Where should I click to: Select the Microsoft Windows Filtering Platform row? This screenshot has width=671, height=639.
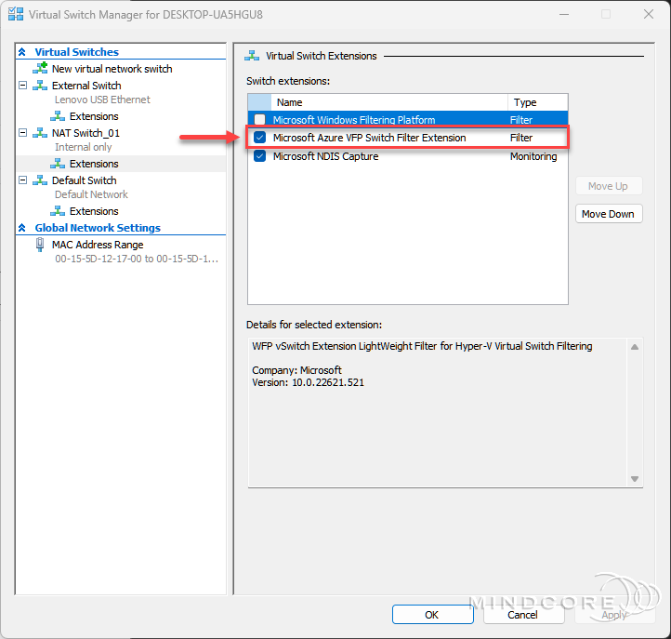coord(408,119)
